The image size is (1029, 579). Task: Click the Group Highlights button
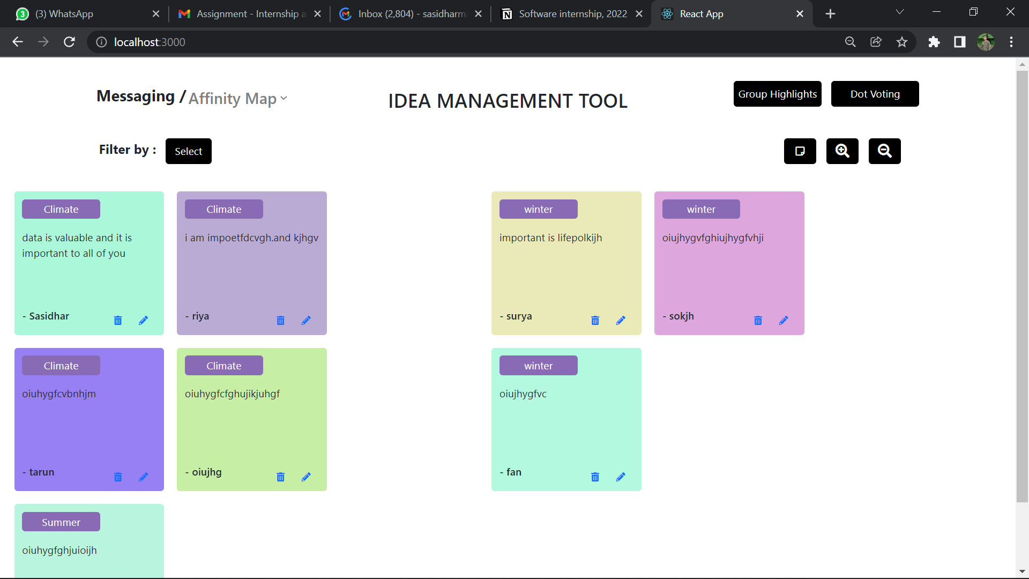pyautogui.click(x=778, y=94)
